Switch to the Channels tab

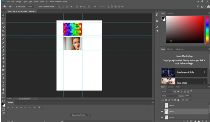[x=171, y=87]
